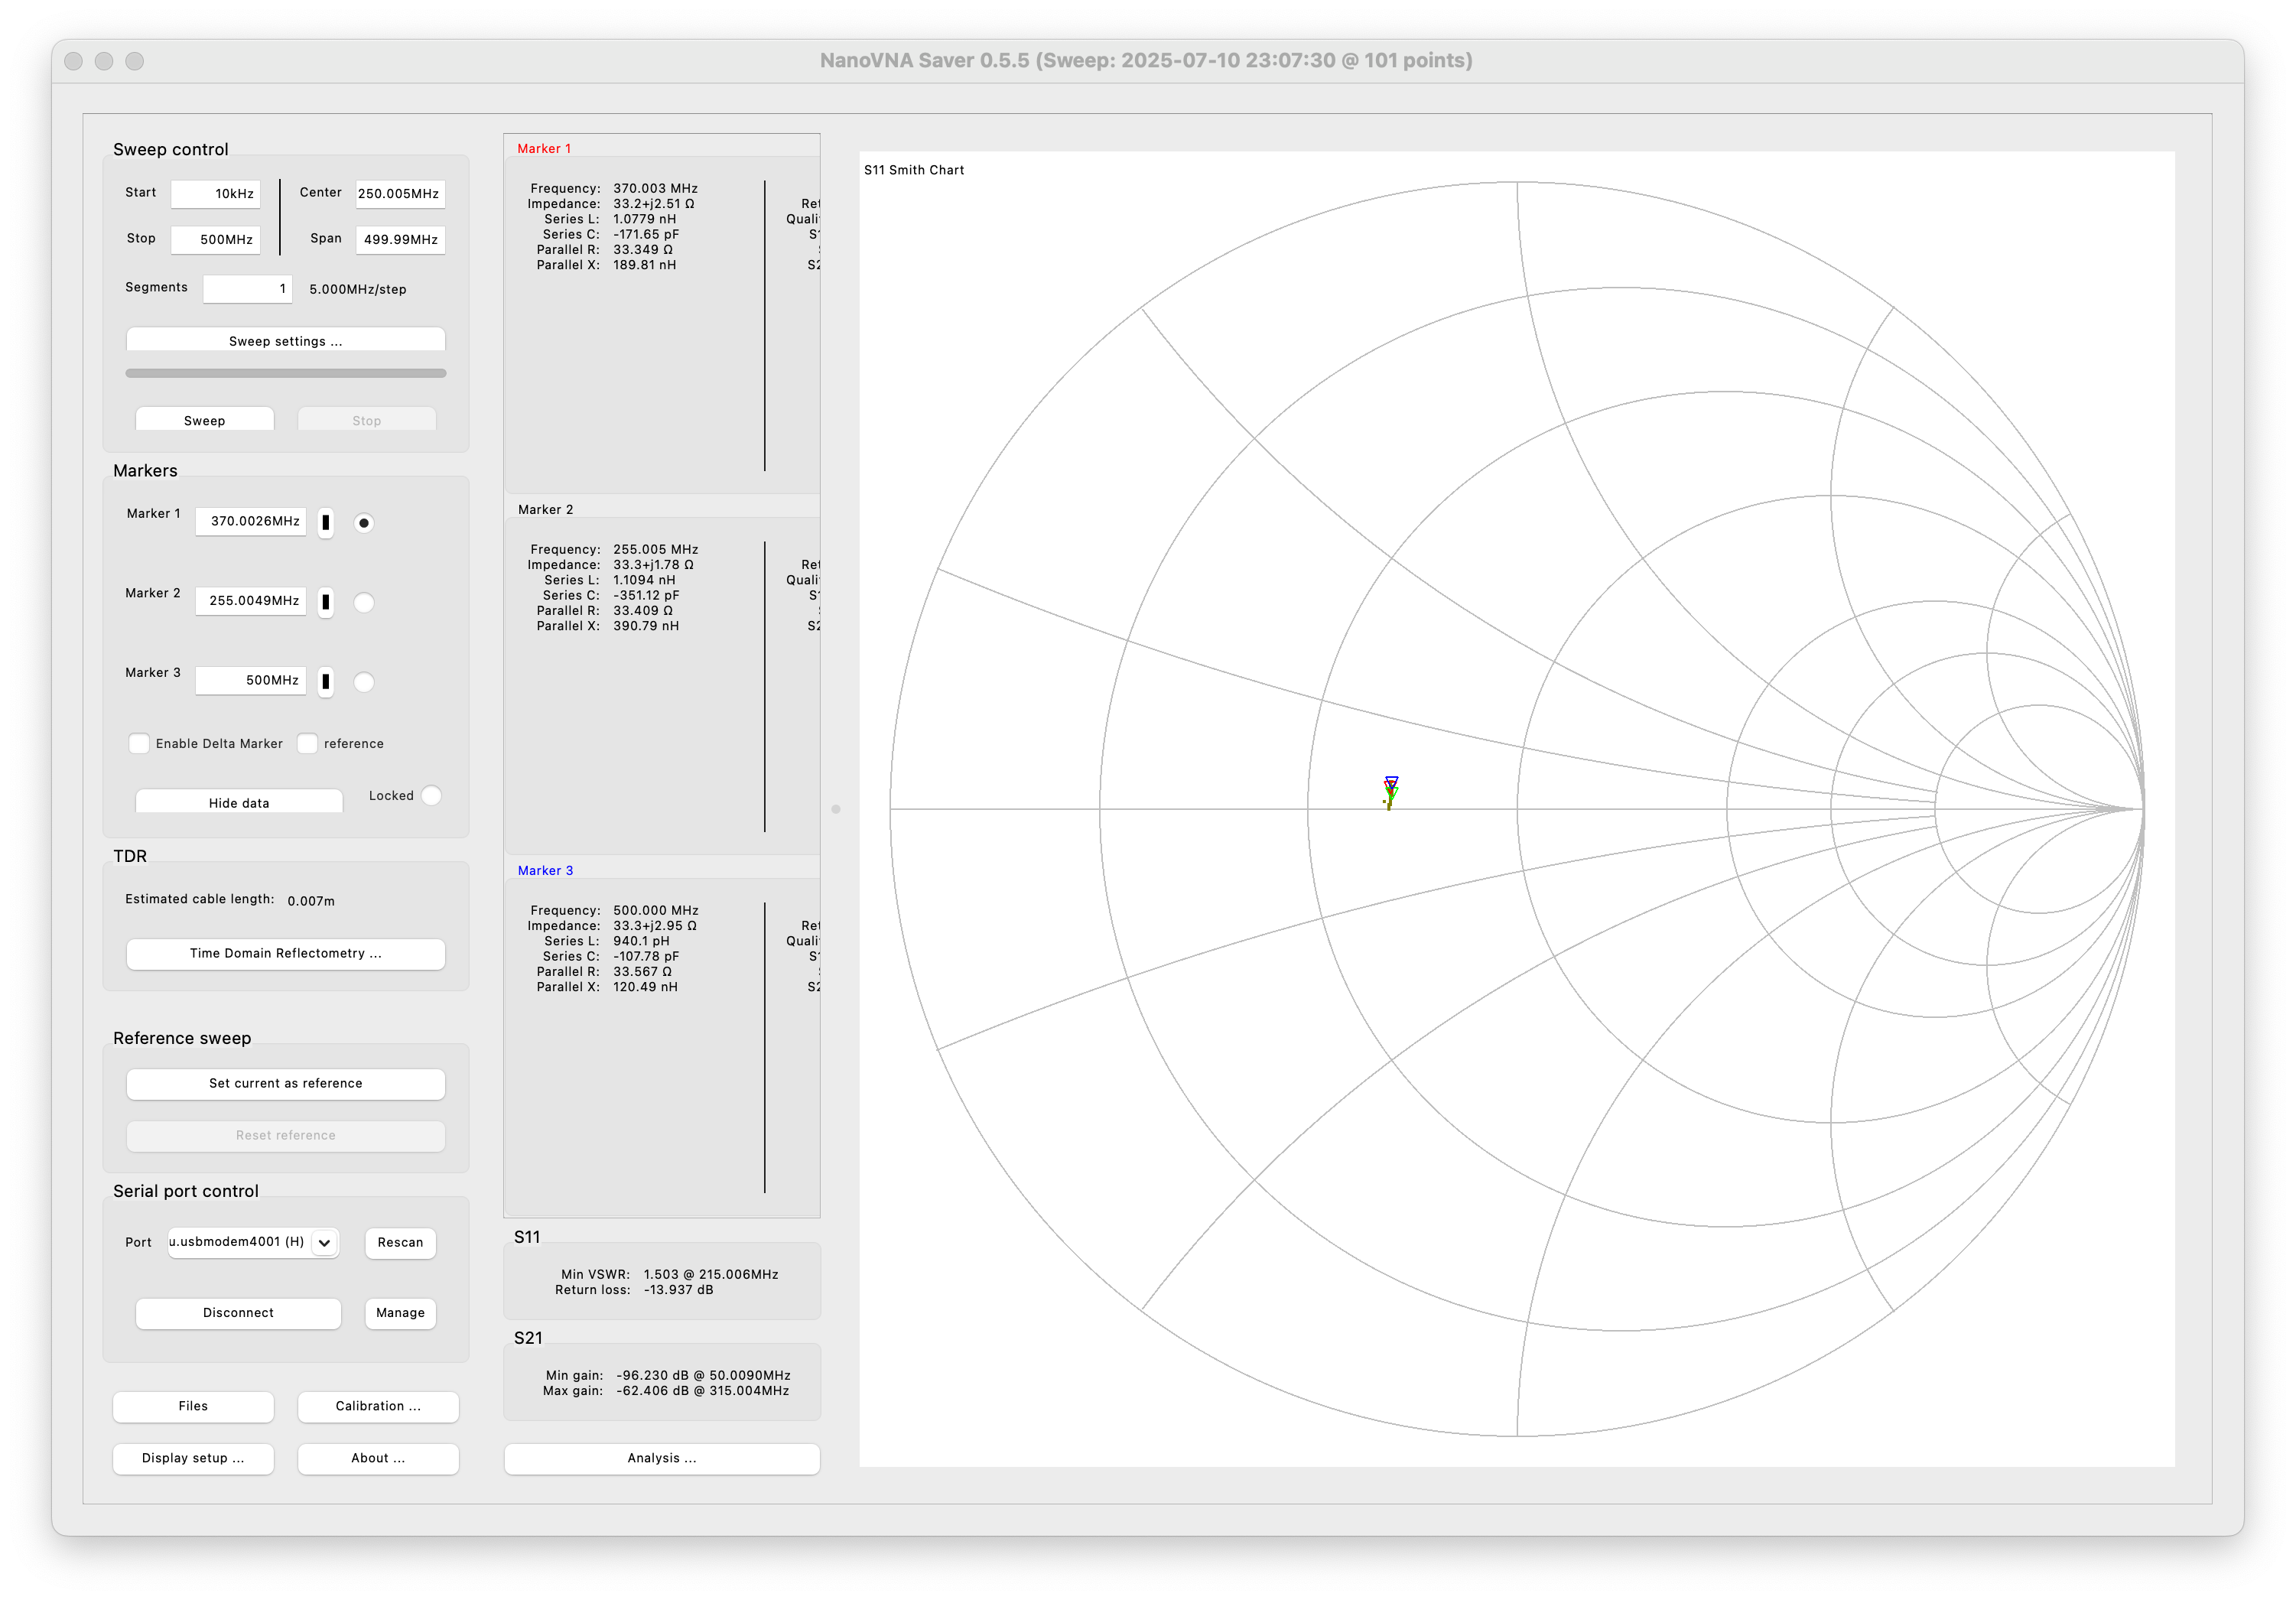The image size is (2296, 1600).
Task: Expand the serial Port dropdown
Action: (x=254, y=1242)
